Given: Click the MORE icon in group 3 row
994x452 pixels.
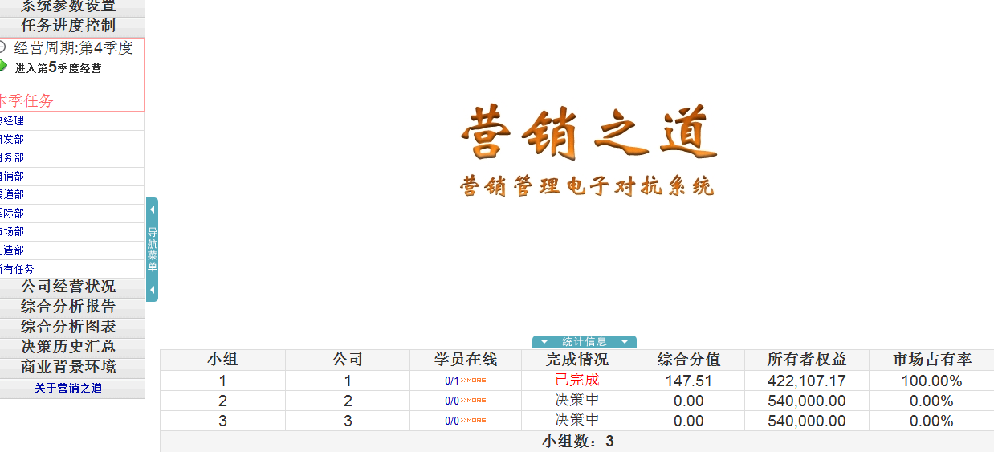Looking at the screenshot, I should [473, 421].
